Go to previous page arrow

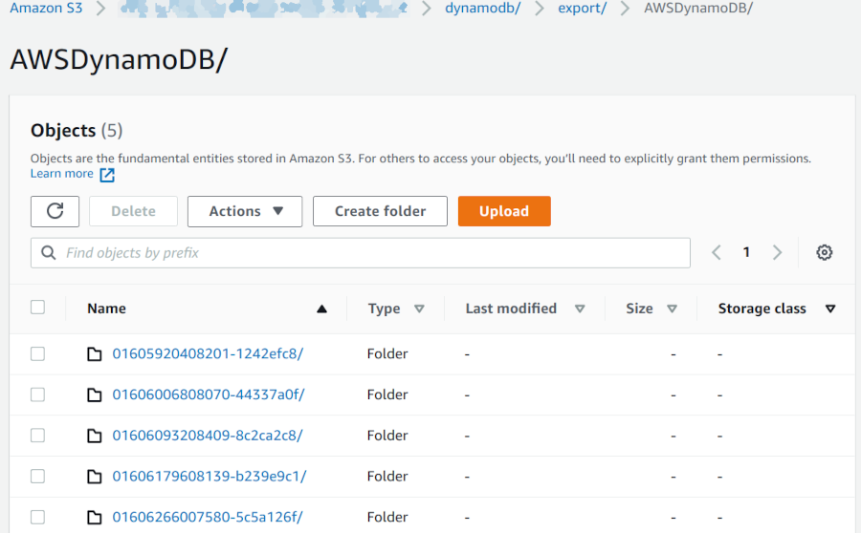click(x=716, y=252)
